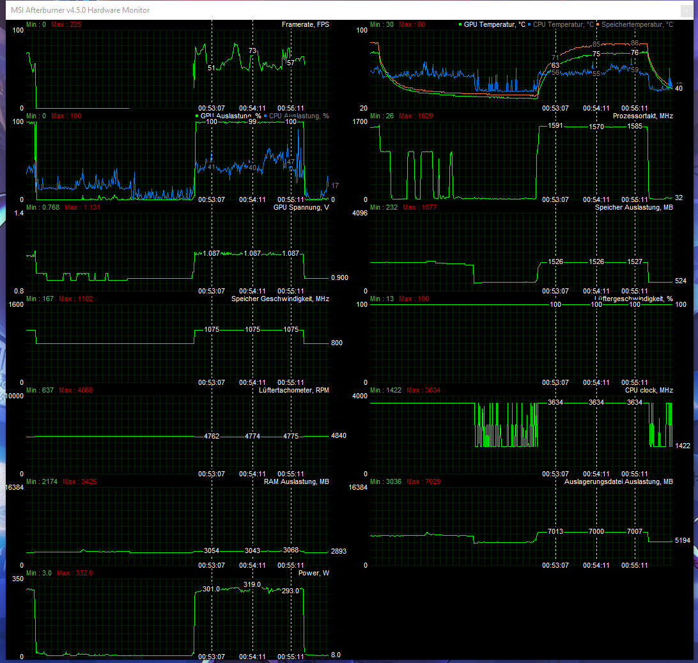Select the Speicher Geschwindigkeit, MHz label
The height and width of the screenshot is (663, 698).
click(280, 299)
